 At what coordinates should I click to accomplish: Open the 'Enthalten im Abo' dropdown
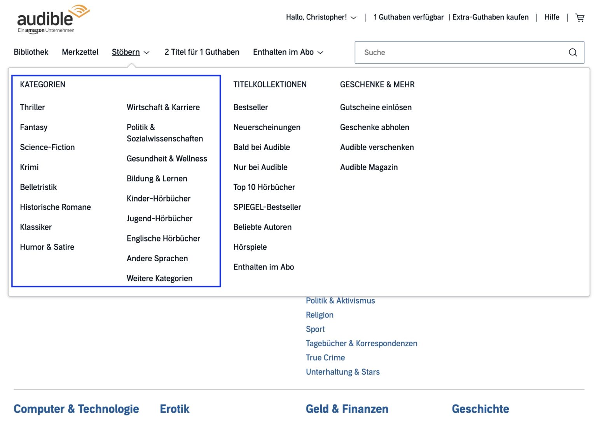(x=288, y=52)
